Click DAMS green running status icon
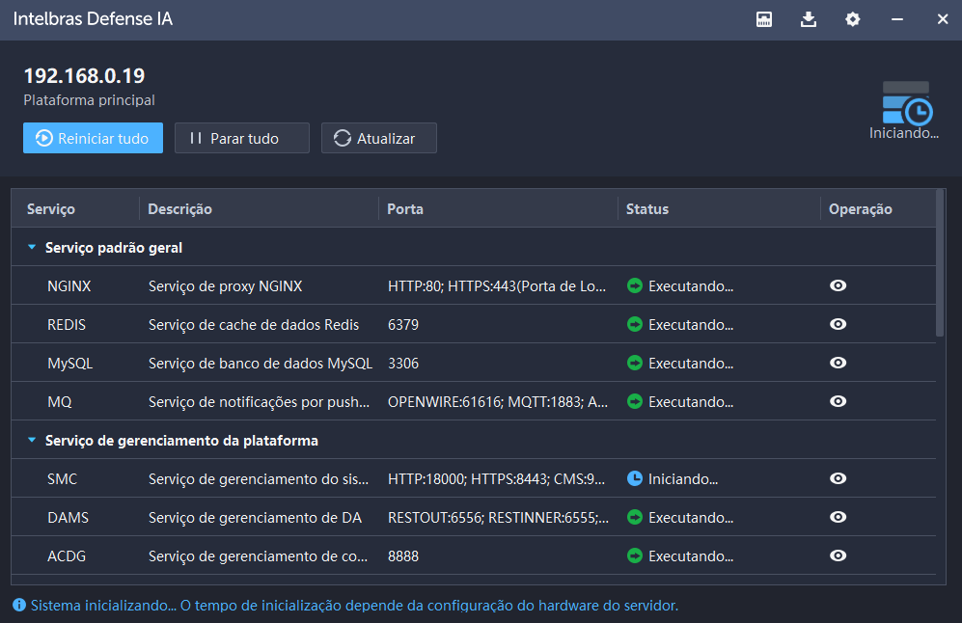 635,518
